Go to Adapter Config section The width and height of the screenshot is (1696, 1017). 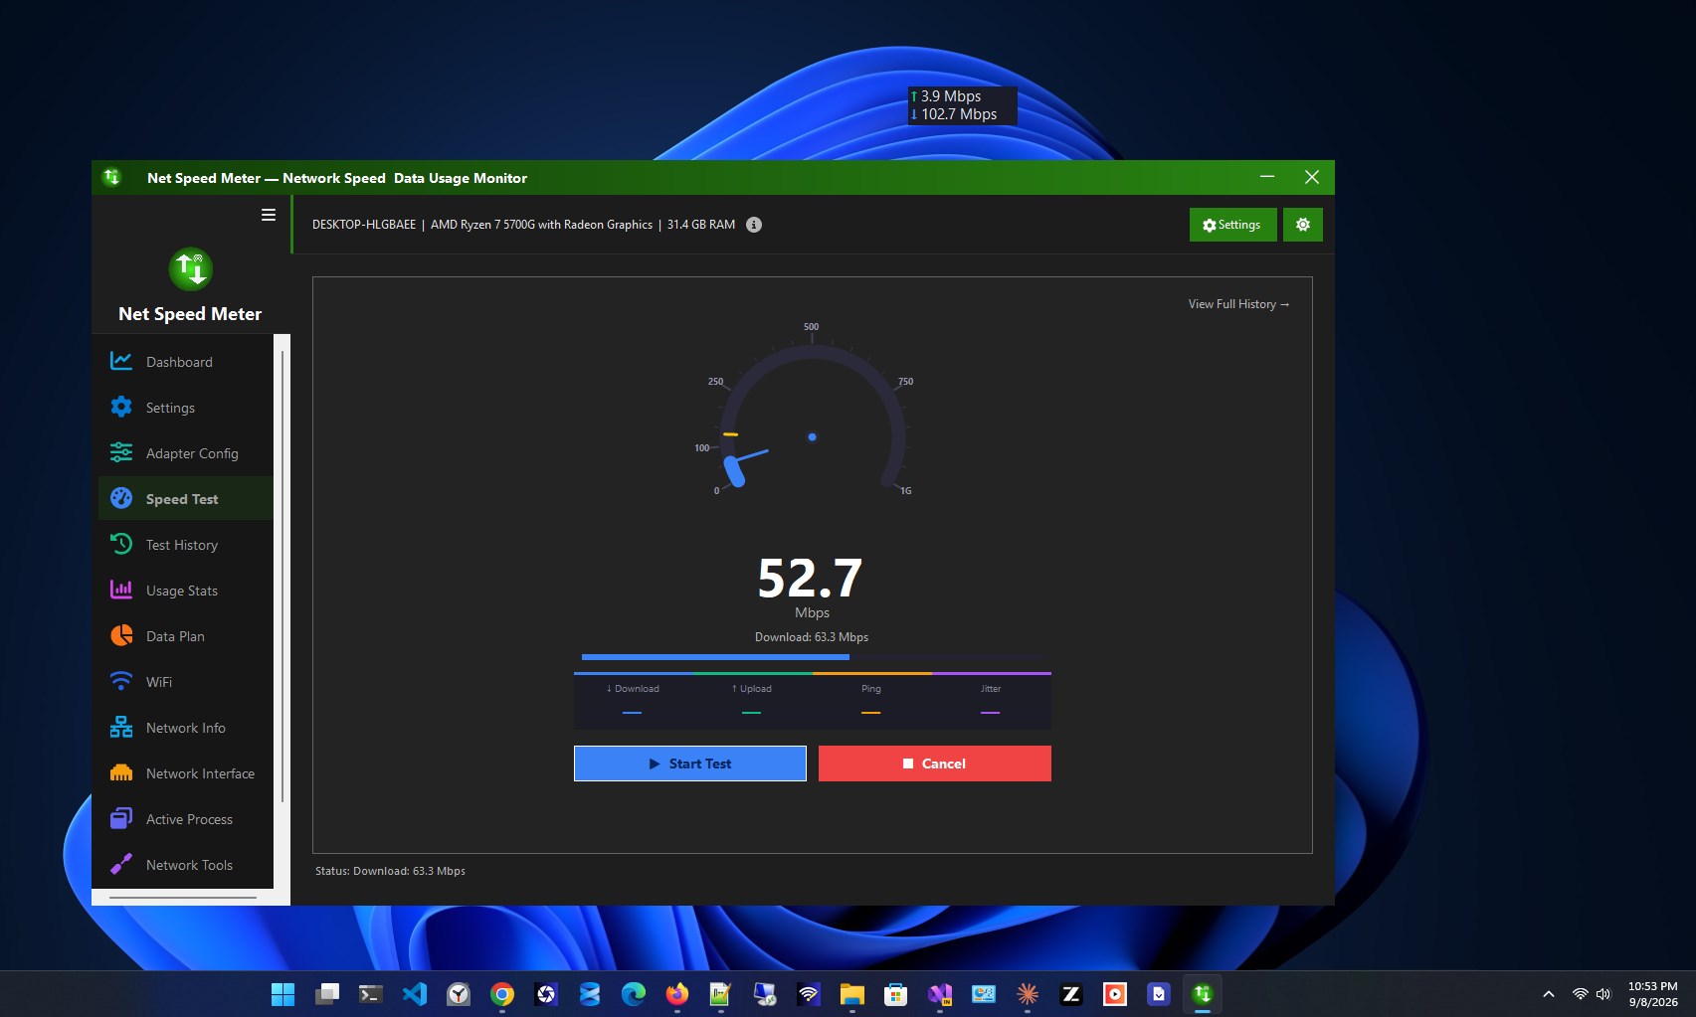click(186, 453)
